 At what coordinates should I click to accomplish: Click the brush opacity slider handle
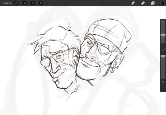pos(163,56)
